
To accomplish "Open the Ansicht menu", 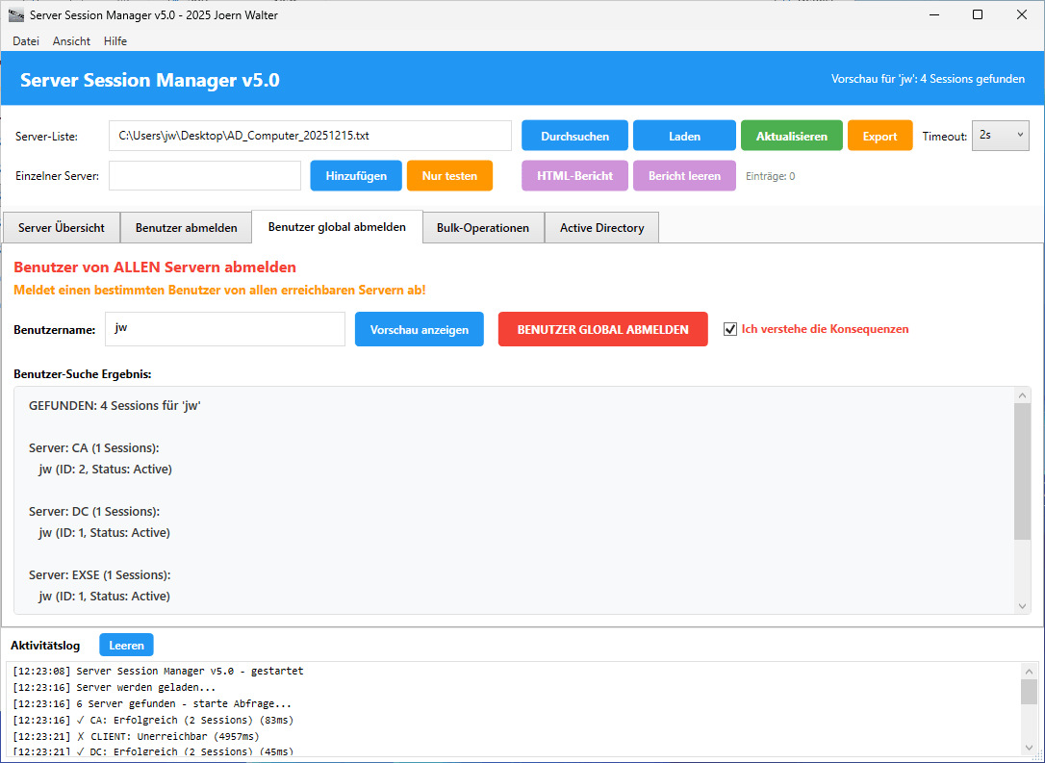I will 71,41.
